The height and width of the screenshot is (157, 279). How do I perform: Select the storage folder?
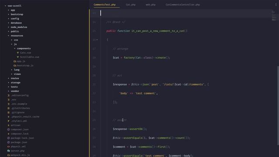[x=16, y=82]
